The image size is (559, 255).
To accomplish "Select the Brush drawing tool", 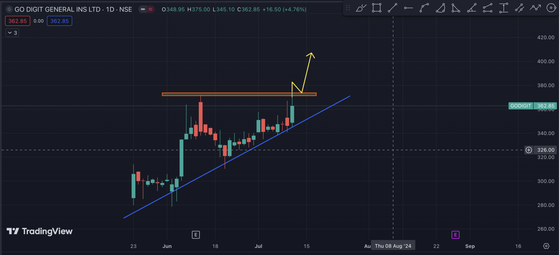I will click(361, 8).
